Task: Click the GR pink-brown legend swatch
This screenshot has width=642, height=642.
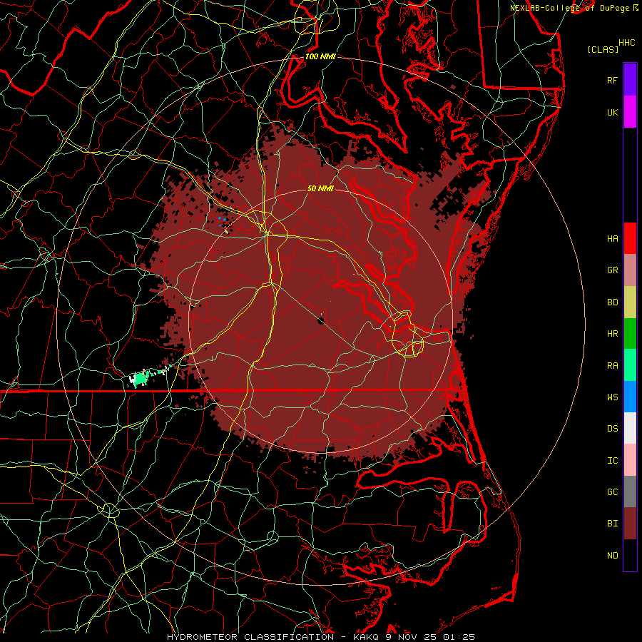Action: click(630, 270)
